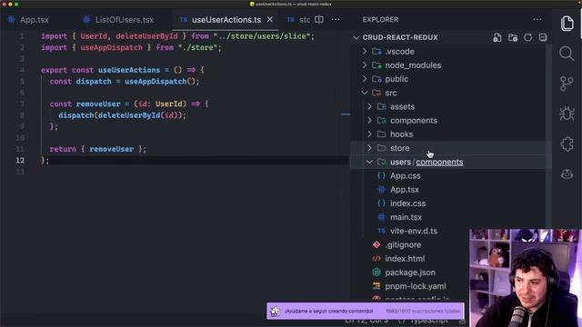Viewport: 582px width, 327px height.
Task: Expand the .vscode folder
Action: point(400,52)
